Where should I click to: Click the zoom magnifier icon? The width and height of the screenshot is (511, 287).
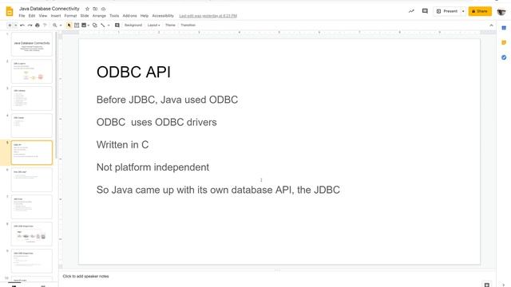pos(55,25)
